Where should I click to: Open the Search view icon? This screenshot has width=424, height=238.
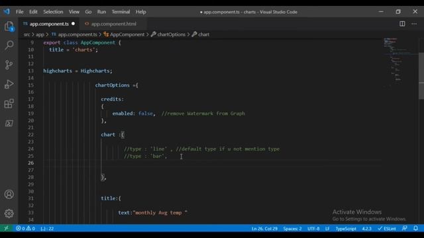9,45
